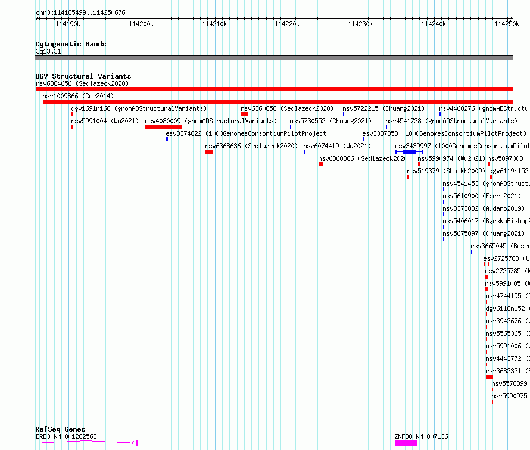Screen dimensions: 530x450
Task: Click nsv5578899 variant label
Action: click(509, 383)
